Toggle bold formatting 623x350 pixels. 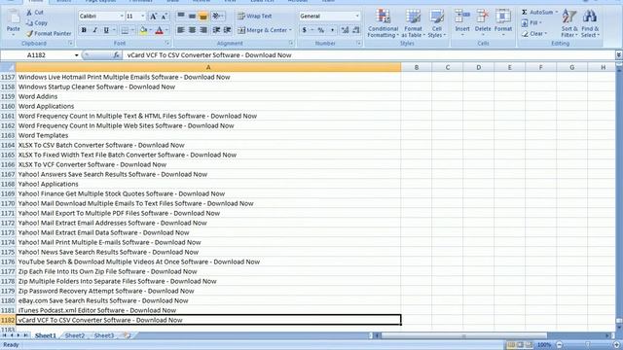84,30
